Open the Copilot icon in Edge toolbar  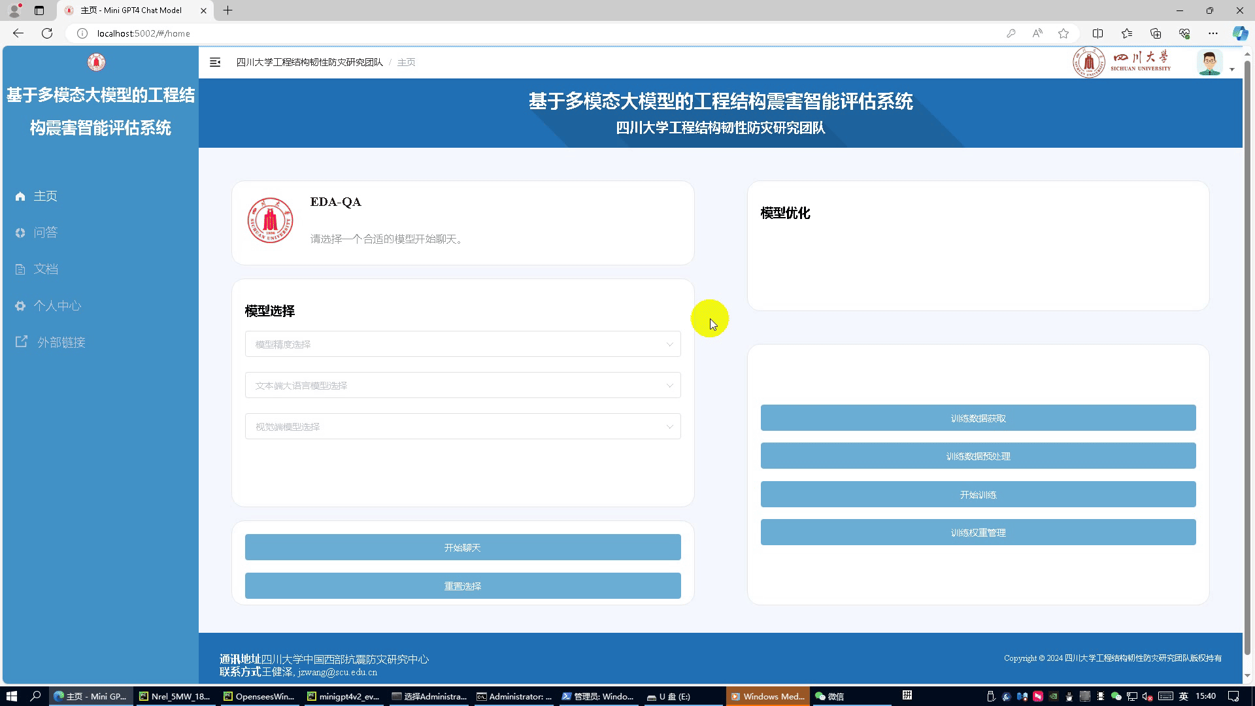click(x=1240, y=33)
